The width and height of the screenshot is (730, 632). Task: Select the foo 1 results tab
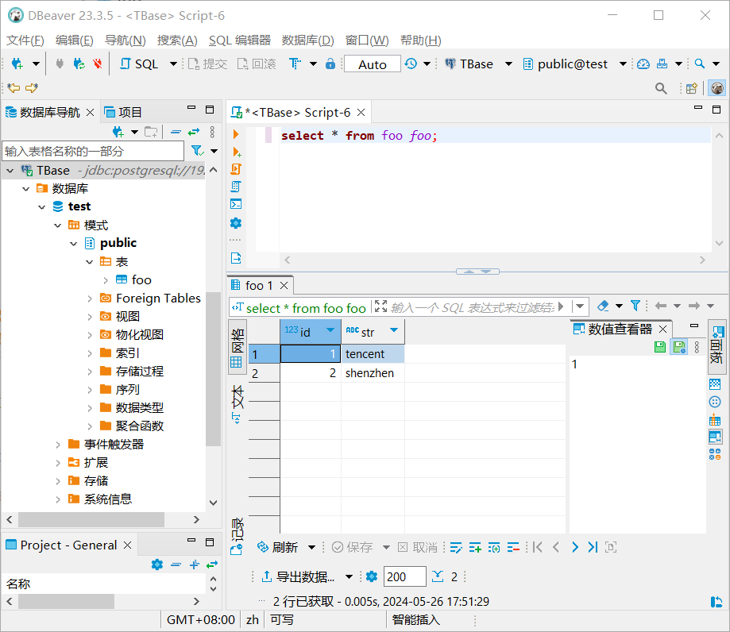[259, 285]
